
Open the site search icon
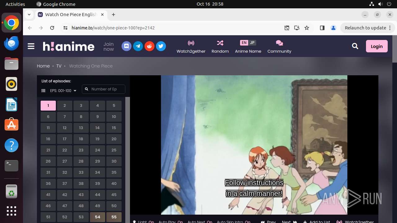(355, 46)
